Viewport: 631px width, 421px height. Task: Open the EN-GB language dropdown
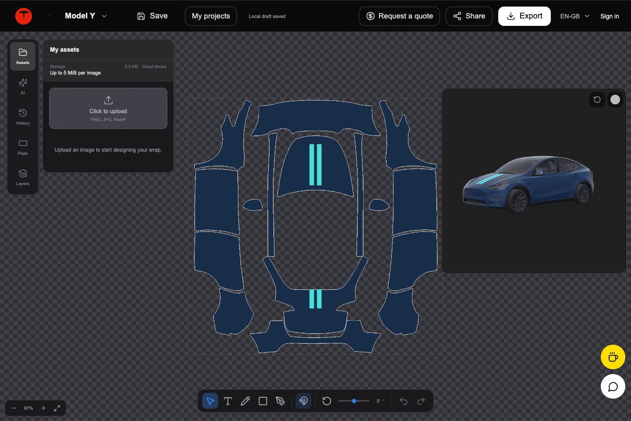tap(574, 16)
